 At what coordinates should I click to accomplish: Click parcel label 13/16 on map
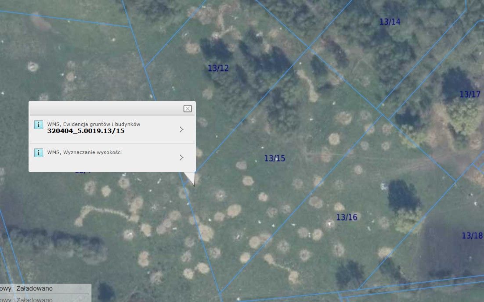click(347, 217)
